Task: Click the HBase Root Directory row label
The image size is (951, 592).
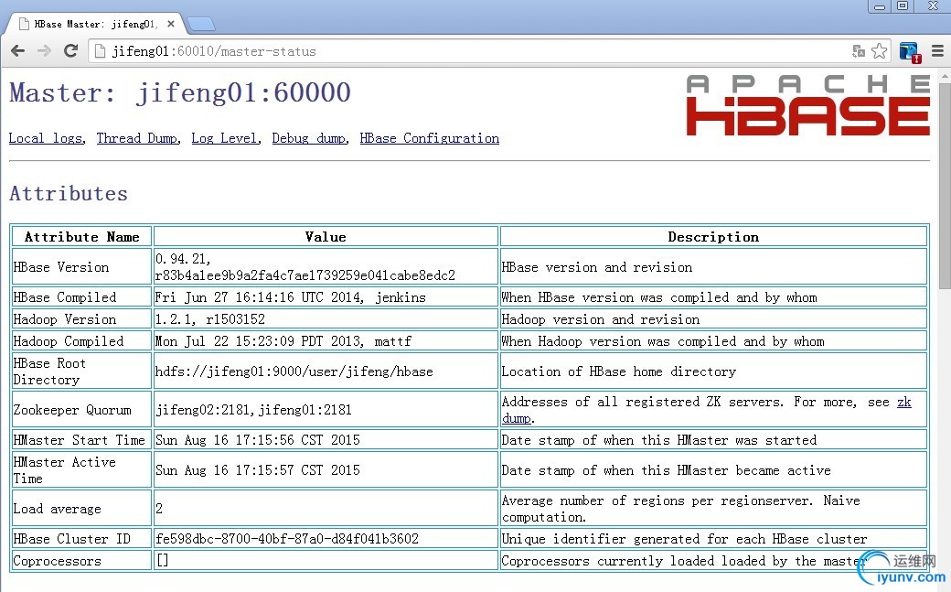Action: point(49,371)
